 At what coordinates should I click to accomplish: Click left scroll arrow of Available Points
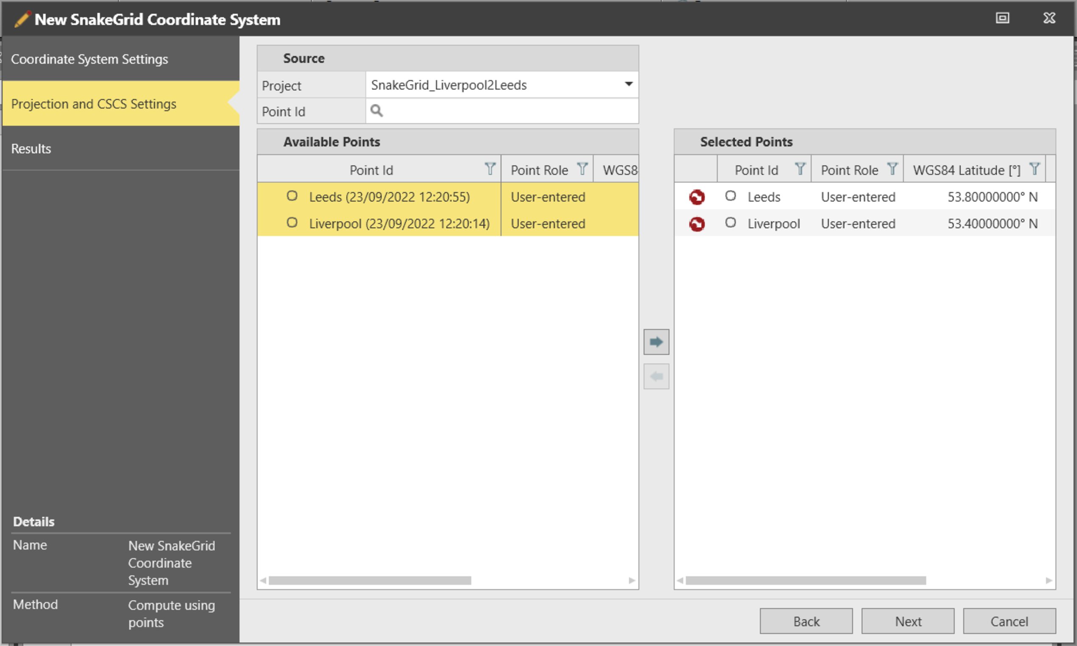tap(263, 581)
